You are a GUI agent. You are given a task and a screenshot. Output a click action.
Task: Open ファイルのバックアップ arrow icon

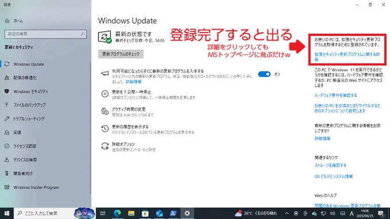pyautogui.click(x=7, y=105)
